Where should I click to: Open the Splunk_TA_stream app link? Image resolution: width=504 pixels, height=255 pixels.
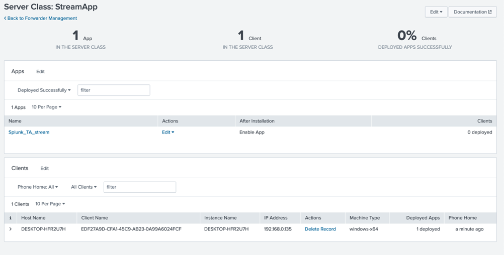[x=29, y=133]
